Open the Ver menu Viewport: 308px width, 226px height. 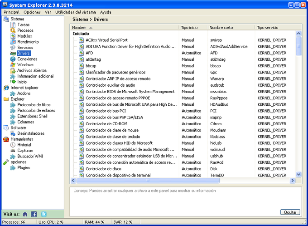(48, 12)
